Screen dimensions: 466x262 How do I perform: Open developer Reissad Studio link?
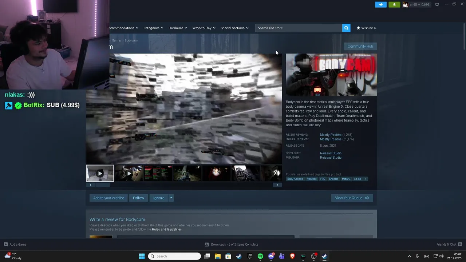pos(331,153)
